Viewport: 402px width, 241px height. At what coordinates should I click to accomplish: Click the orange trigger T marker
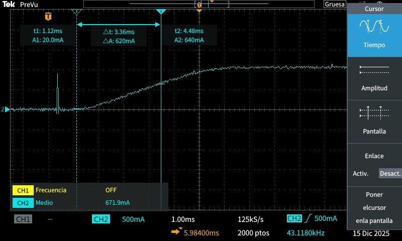pos(48,17)
